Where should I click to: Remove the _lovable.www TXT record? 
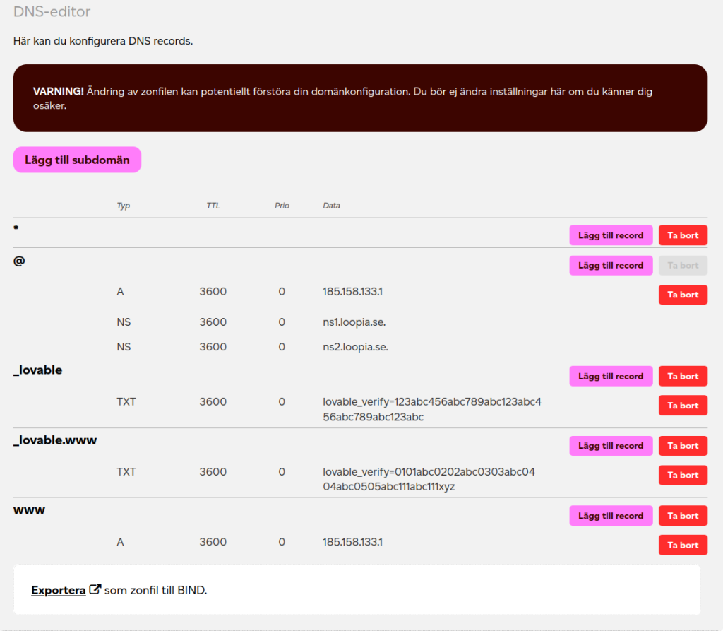pos(683,475)
